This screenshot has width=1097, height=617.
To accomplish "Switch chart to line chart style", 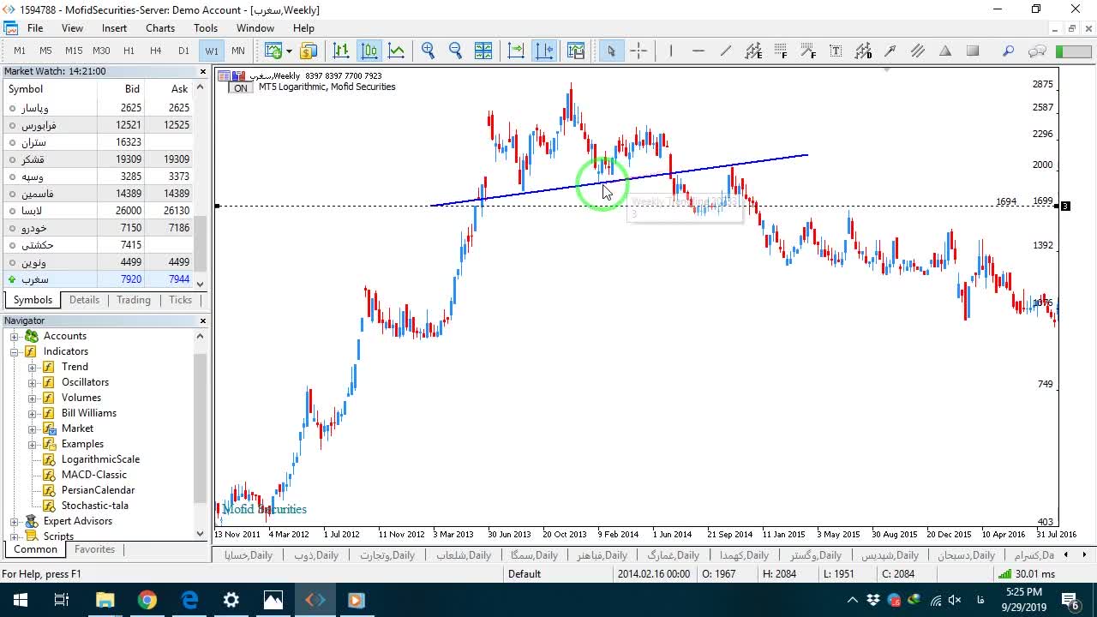I will point(396,51).
